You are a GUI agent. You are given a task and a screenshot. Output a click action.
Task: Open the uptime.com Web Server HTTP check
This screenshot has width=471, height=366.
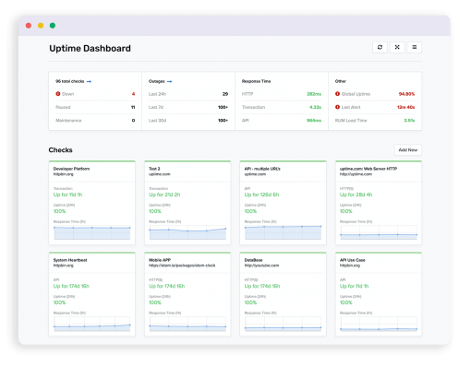click(x=379, y=203)
